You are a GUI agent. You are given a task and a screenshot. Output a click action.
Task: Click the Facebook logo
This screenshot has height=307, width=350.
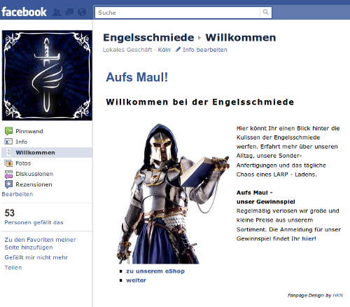coord(24,12)
